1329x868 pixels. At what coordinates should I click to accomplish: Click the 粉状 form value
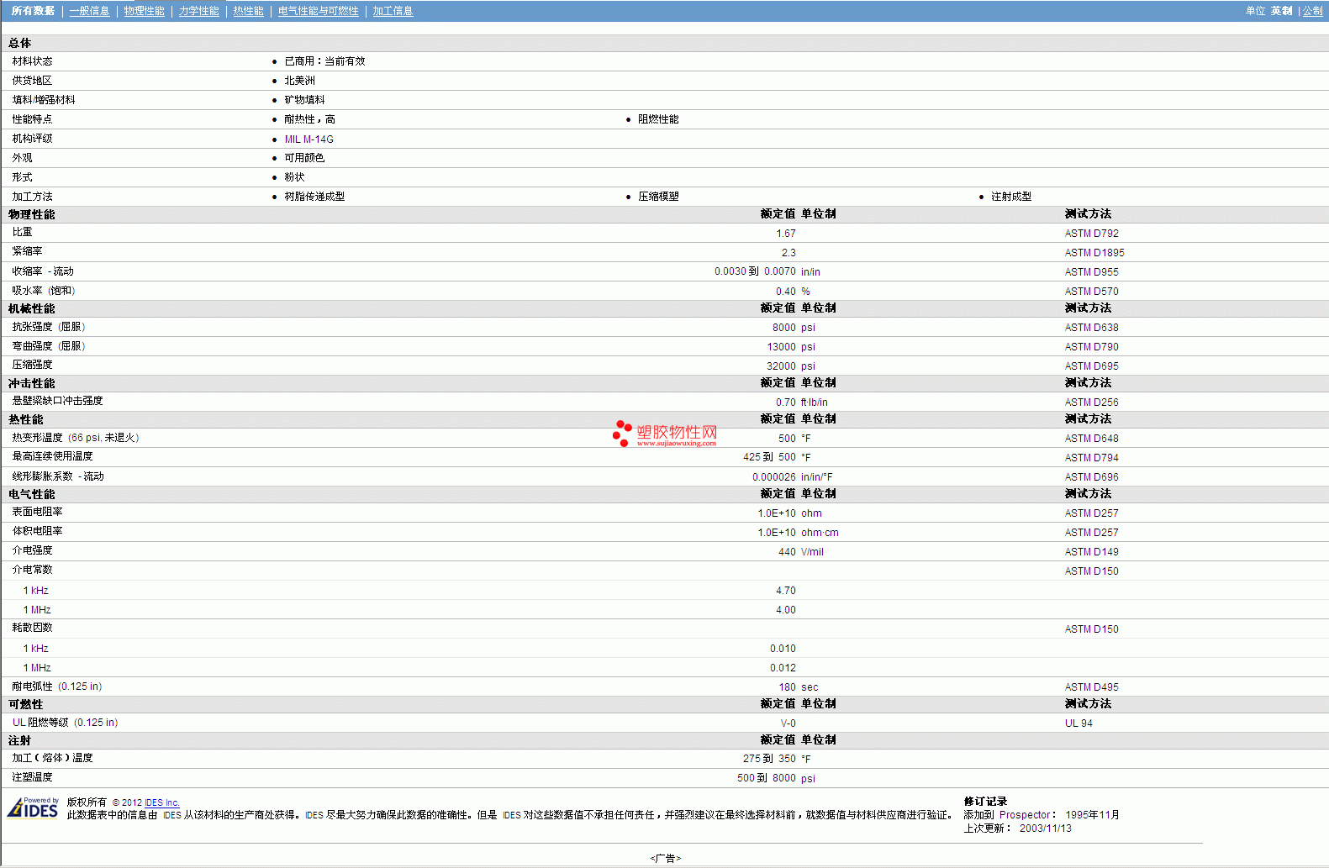click(294, 177)
